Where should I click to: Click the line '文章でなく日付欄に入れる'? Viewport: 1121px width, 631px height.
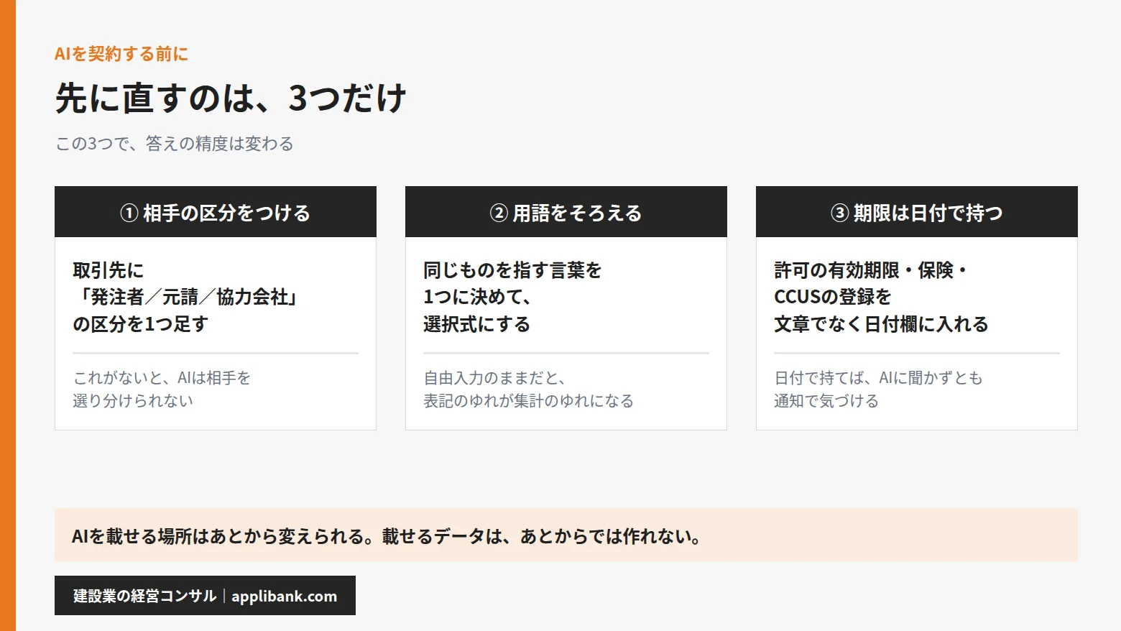point(882,324)
